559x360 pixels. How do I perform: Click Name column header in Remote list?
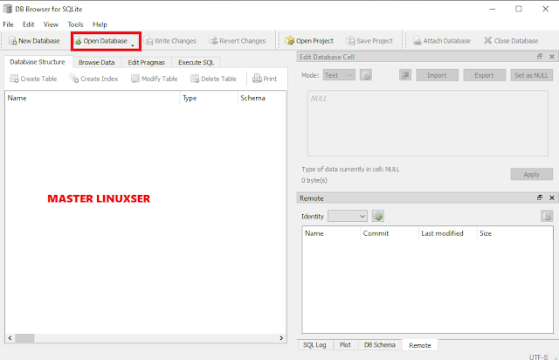coord(332,233)
